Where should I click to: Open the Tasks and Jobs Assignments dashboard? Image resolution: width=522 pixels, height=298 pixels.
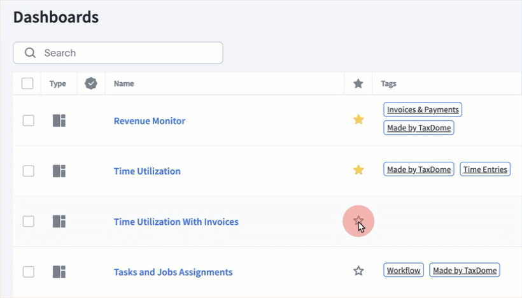tap(173, 273)
